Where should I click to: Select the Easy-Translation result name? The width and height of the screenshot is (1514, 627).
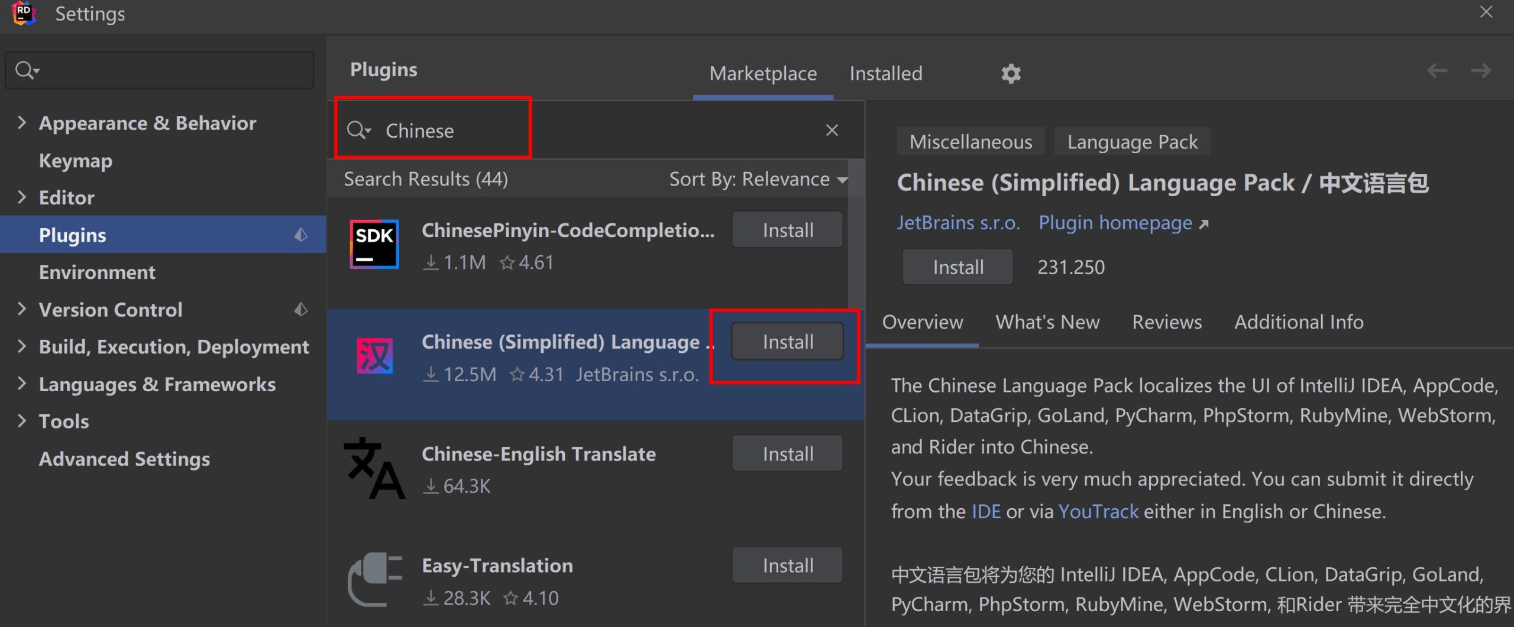coord(497,566)
